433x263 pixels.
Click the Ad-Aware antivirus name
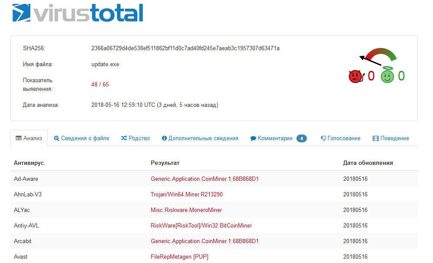tap(26, 179)
